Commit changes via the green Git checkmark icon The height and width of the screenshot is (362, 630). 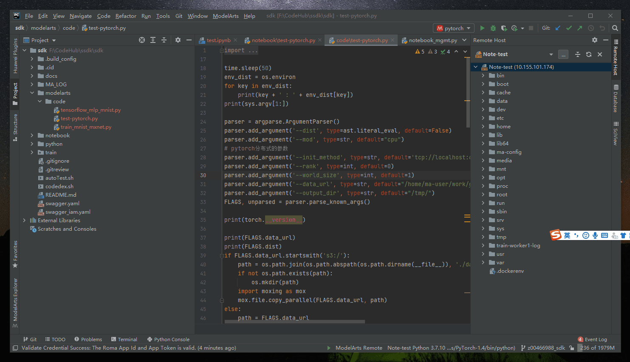pyautogui.click(x=569, y=28)
